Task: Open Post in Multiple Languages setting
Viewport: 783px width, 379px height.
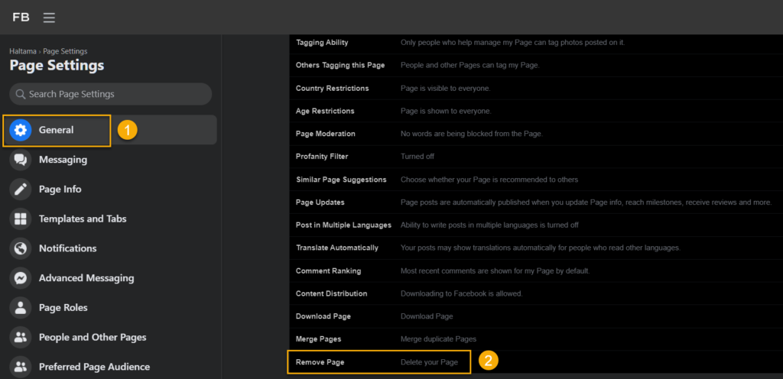Action: click(x=343, y=225)
